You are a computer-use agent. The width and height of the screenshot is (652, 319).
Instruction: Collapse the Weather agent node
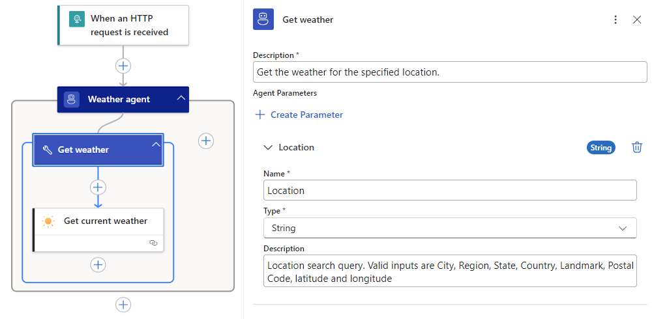pyautogui.click(x=181, y=99)
